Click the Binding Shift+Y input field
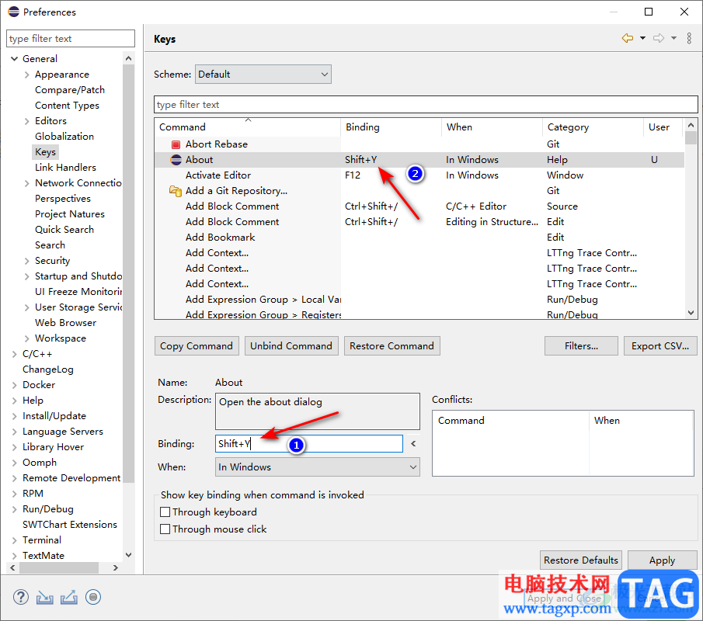Image resolution: width=703 pixels, height=621 pixels. click(x=309, y=443)
